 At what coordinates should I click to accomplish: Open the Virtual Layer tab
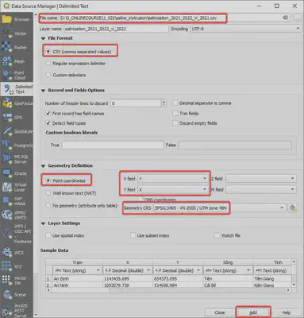pos(17,187)
